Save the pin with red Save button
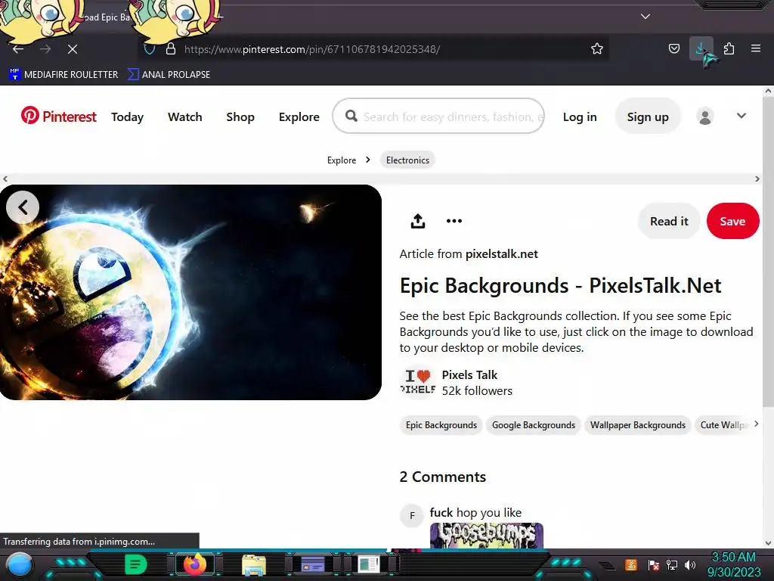774x581 pixels. [x=732, y=221]
